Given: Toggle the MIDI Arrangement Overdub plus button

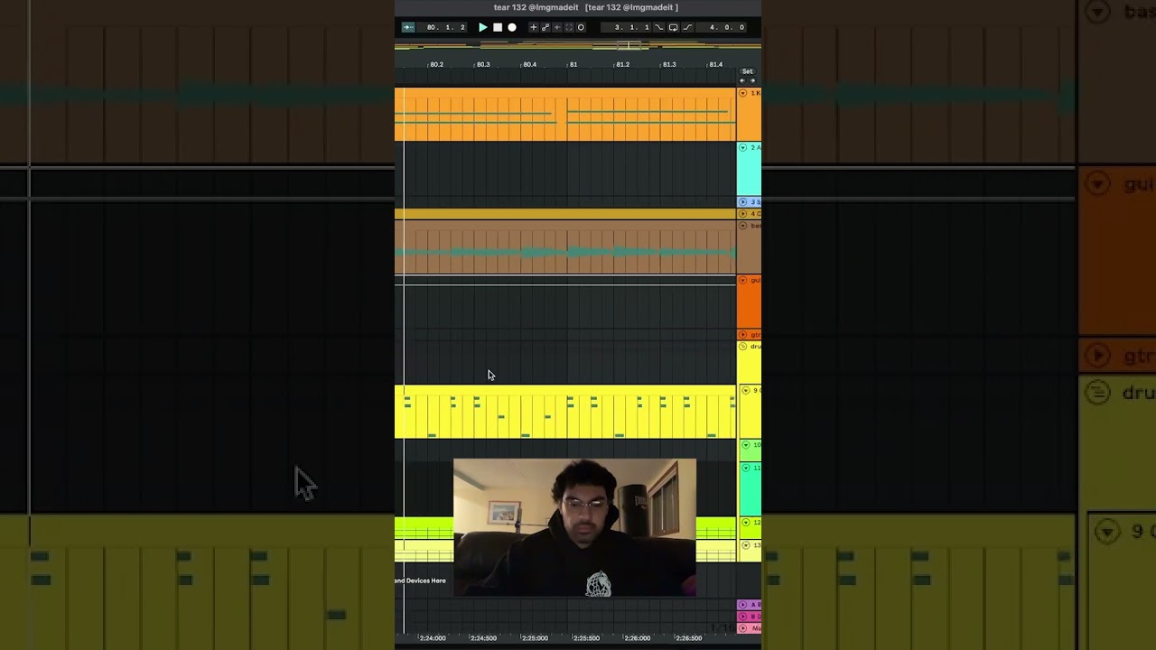Looking at the screenshot, I should (x=533, y=27).
